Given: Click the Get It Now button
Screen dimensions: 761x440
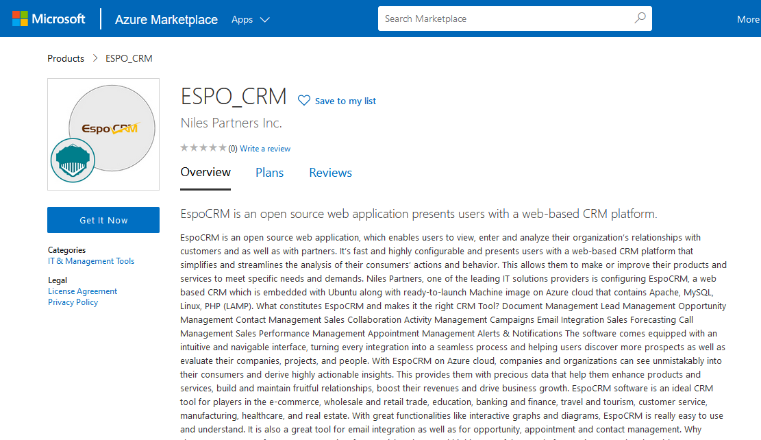Looking at the screenshot, I should tap(103, 220).
